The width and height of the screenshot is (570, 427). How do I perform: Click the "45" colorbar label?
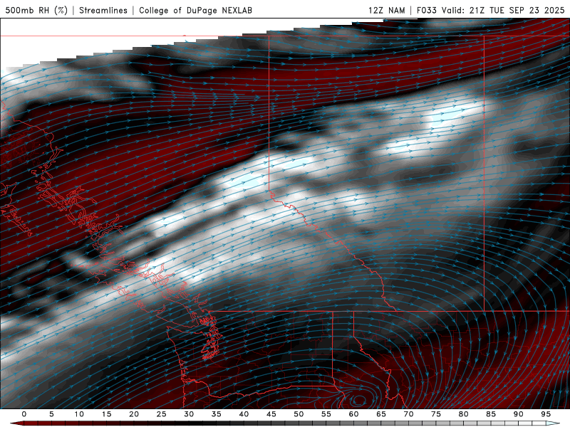point(271,414)
